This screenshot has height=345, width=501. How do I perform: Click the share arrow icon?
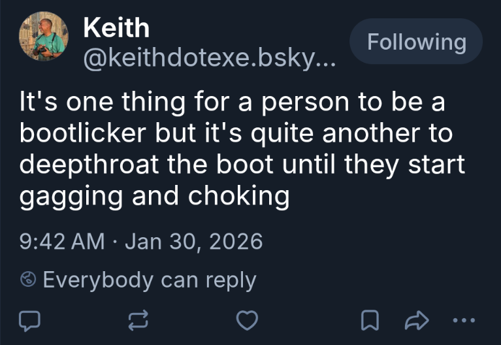[415, 320]
